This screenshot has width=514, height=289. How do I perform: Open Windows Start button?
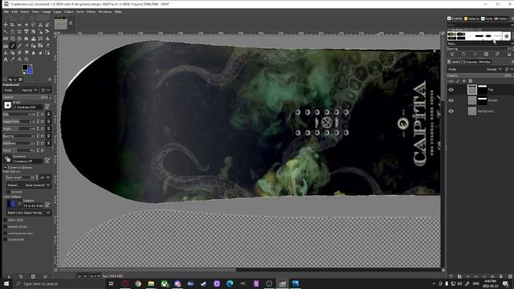tap(6, 283)
